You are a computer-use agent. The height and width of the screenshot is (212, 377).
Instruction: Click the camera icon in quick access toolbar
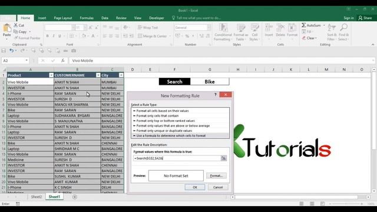tap(74, 51)
